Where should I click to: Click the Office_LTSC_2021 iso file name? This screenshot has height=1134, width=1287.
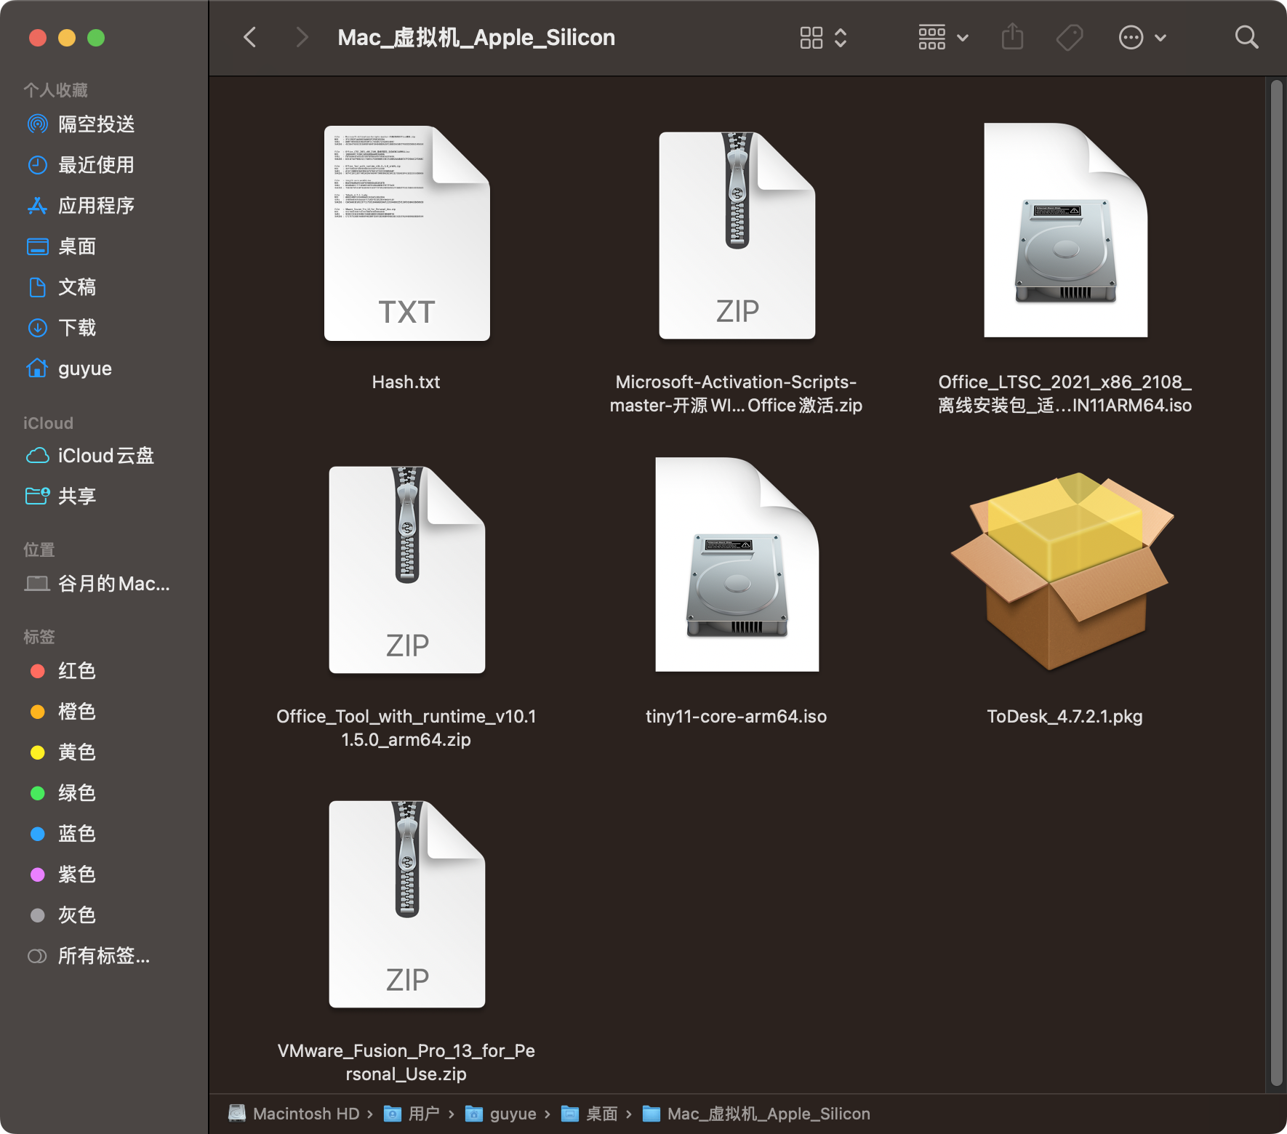[1065, 393]
